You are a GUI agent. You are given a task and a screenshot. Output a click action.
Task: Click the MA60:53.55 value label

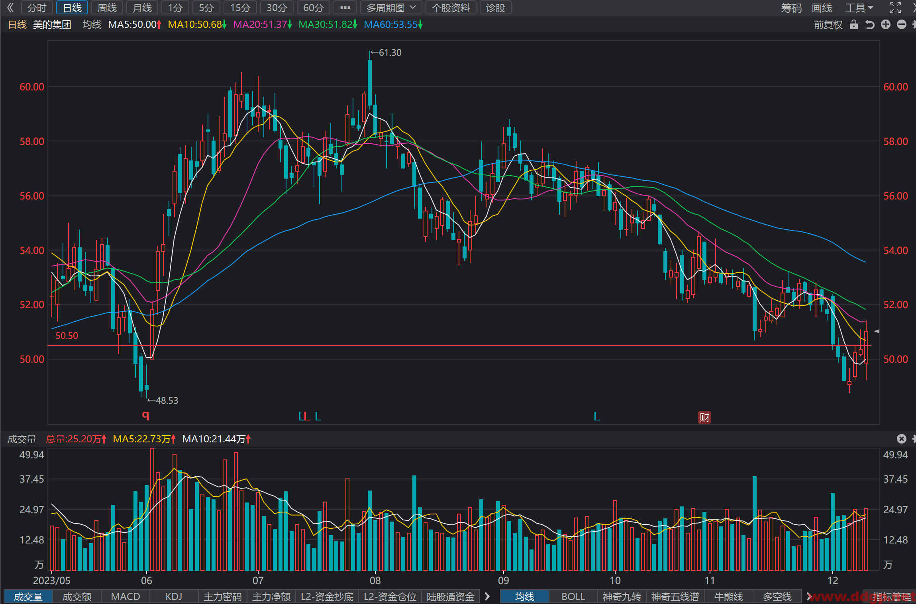[393, 25]
